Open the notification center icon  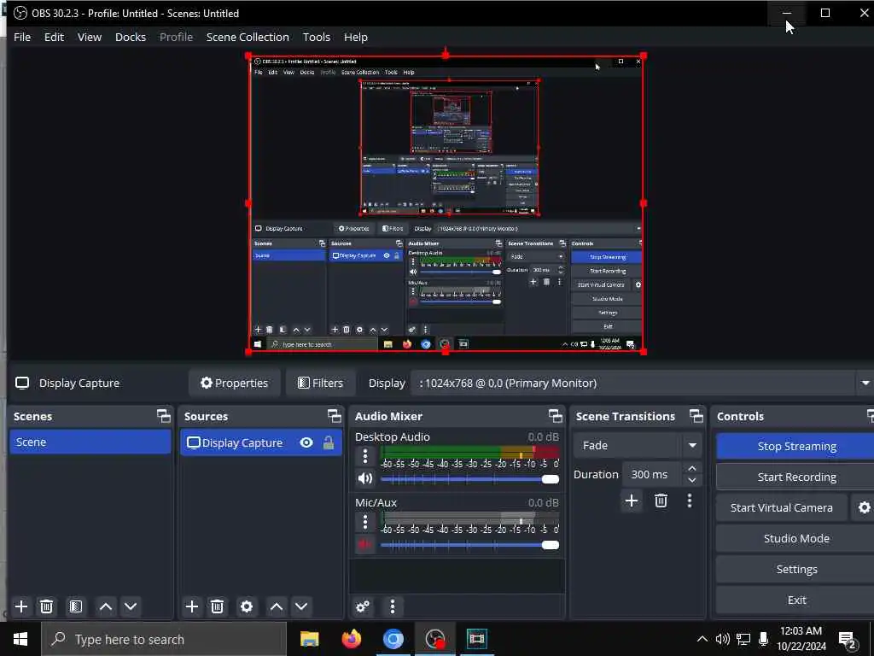[x=848, y=640]
